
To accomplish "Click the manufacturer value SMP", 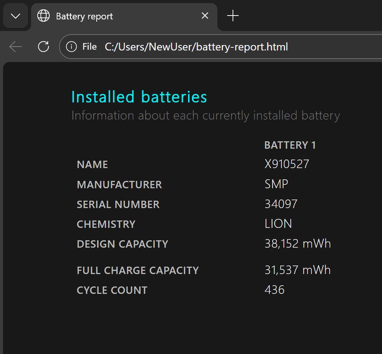I will point(276,184).
